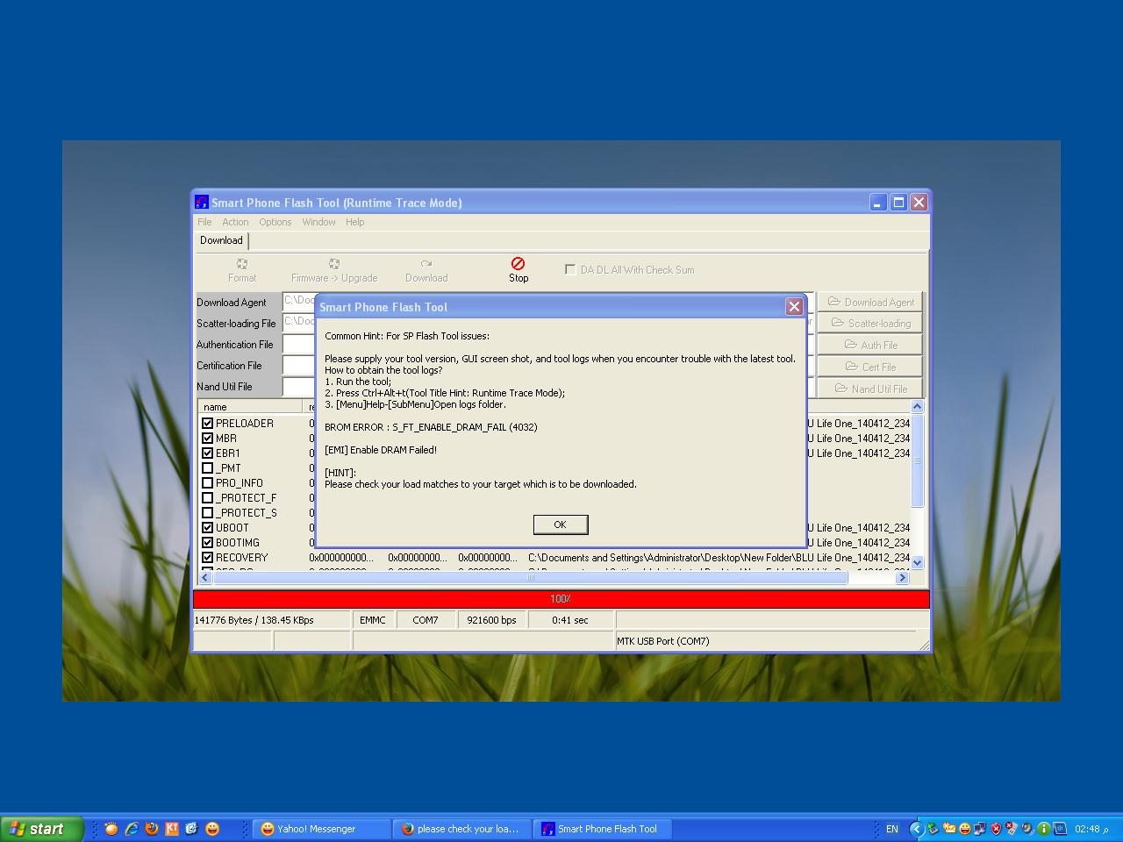
Task: Open Yahoo! Messenger taskbar button
Action: click(x=323, y=829)
